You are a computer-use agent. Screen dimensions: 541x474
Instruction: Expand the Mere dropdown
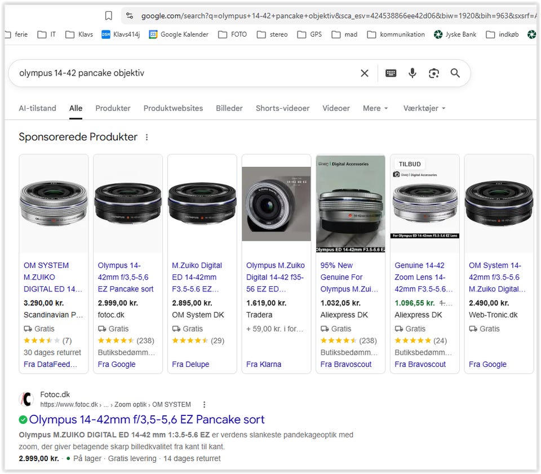pyautogui.click(x=375, y=108)
